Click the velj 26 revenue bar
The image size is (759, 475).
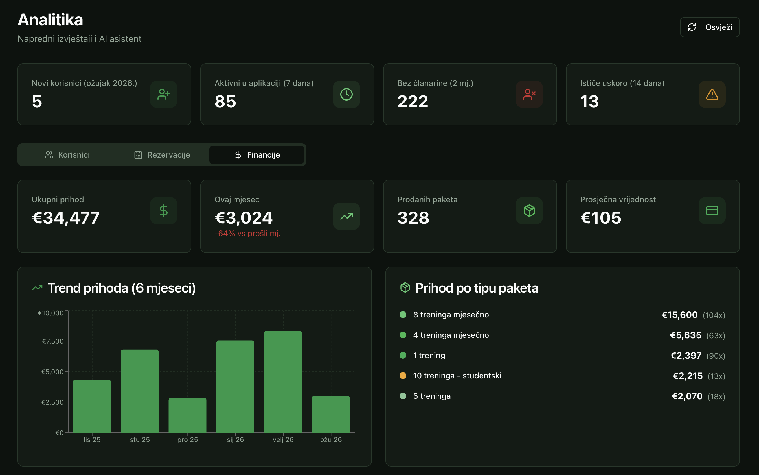(x=283, y=382)
